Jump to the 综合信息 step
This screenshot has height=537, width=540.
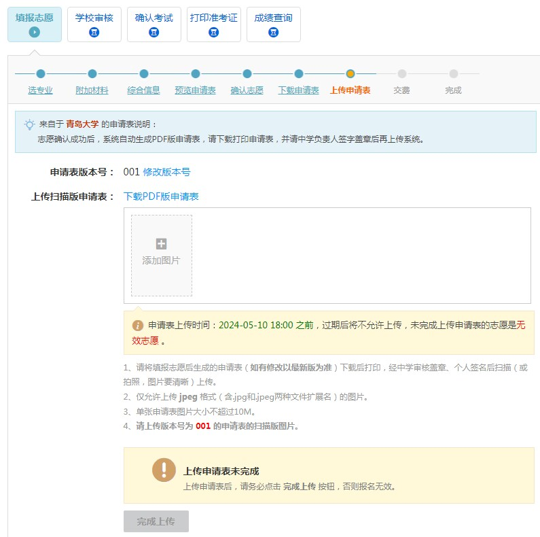143,90
